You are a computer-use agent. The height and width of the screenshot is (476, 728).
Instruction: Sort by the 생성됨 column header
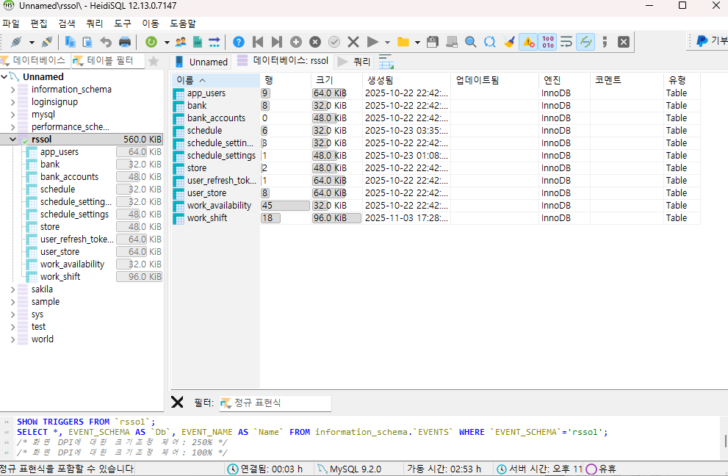pos(407,80)
